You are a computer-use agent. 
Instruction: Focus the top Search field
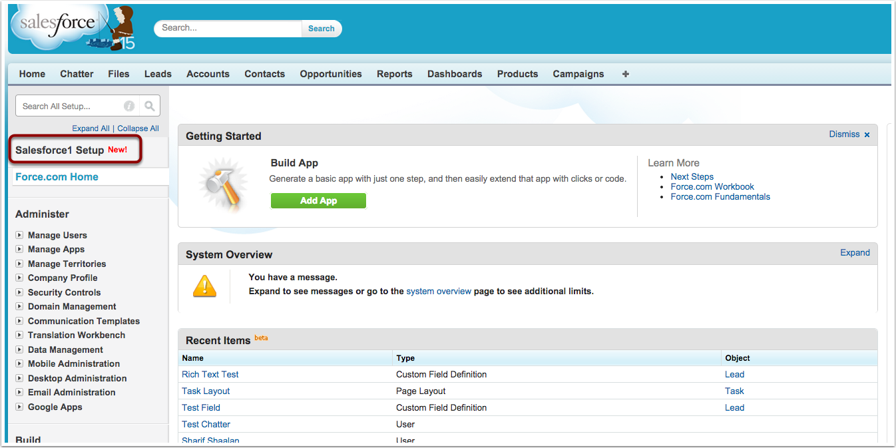tap(228, 28)
